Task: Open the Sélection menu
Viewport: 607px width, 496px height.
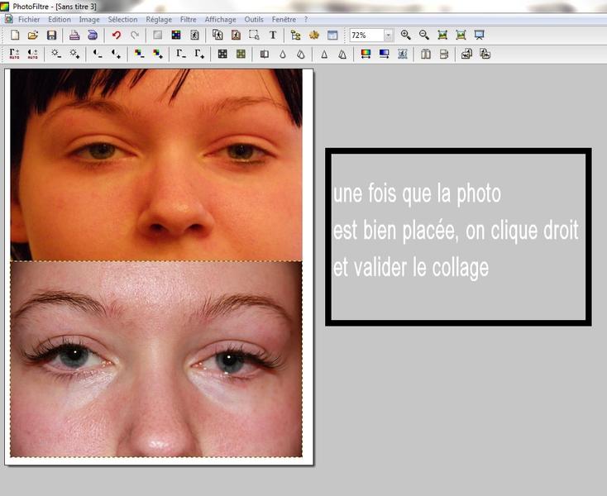Action: click(122, 19)
